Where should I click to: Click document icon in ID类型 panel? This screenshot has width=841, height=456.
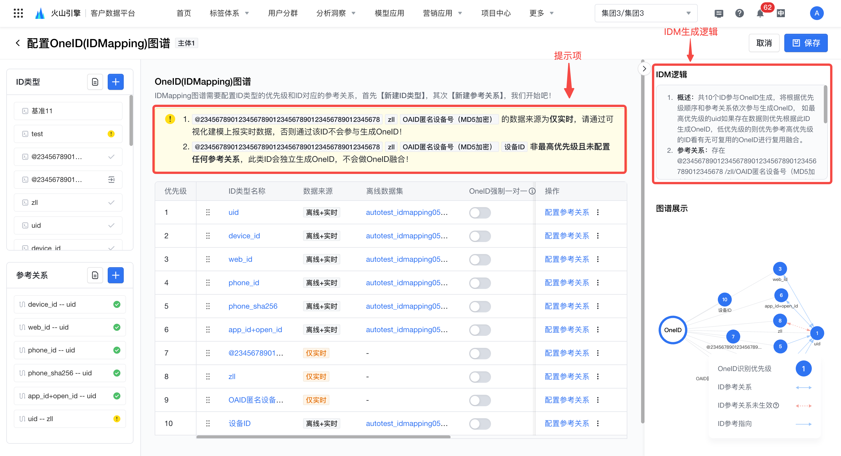coord(95,82)
